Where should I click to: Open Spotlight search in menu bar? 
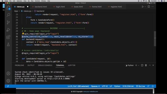(159, 1)
